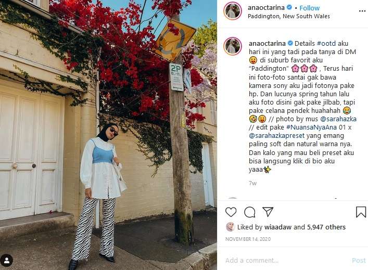Open comments via speech bubble icon

coord(249,212)
